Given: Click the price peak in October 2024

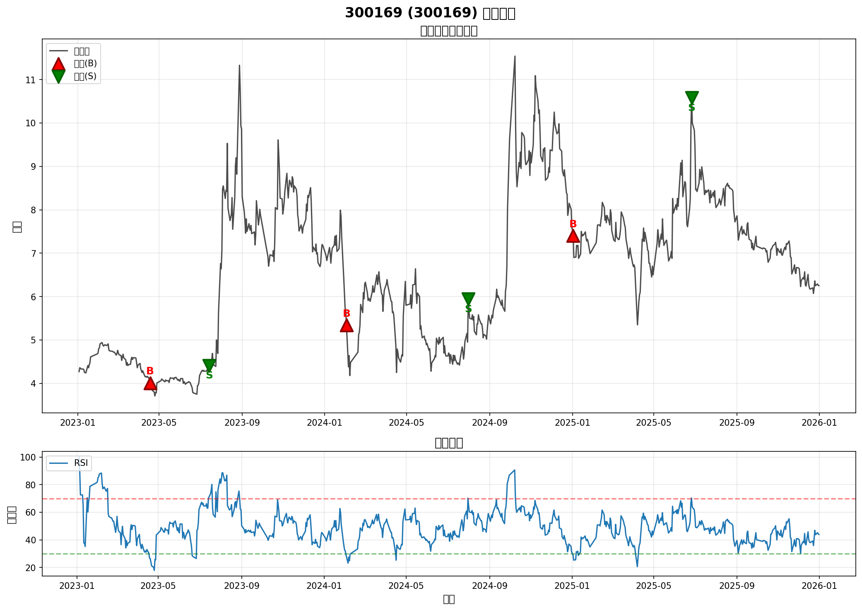Looking at the screenshot, I should (x=515, y=57).
